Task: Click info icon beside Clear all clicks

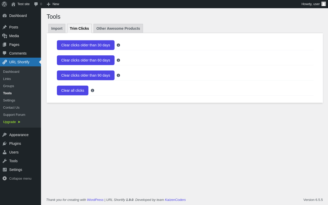Action: click(93, 90)
